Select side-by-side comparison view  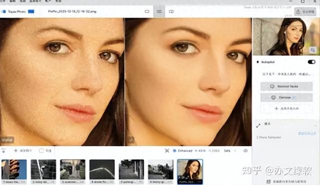point(159,11)
